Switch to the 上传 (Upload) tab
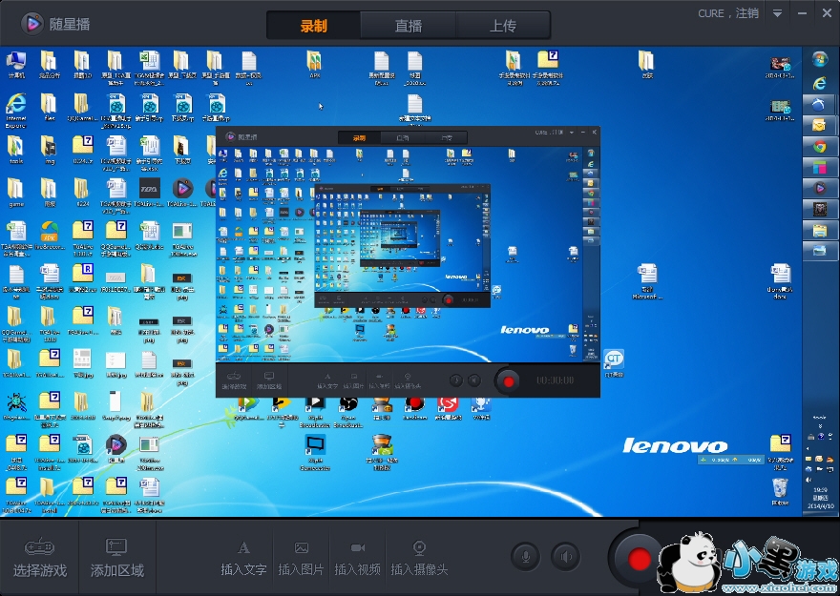840x596 pixels. [x=503, y=26]
